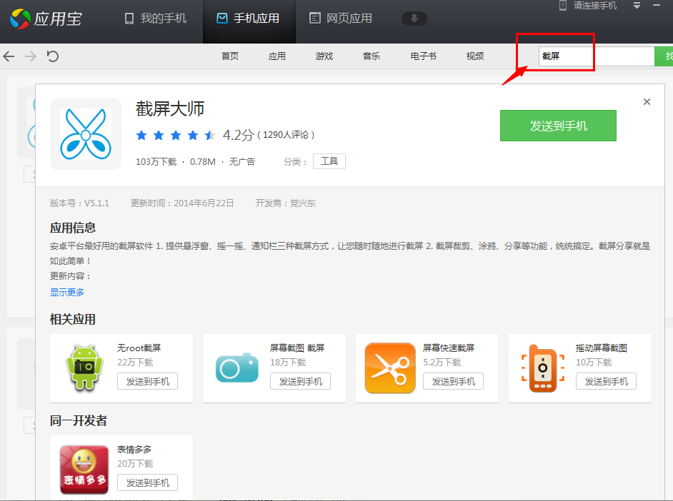Send 摇动屏幕截图 to phone
The height and width of the screenshot is (501, 673).
[x=606, y=381]
